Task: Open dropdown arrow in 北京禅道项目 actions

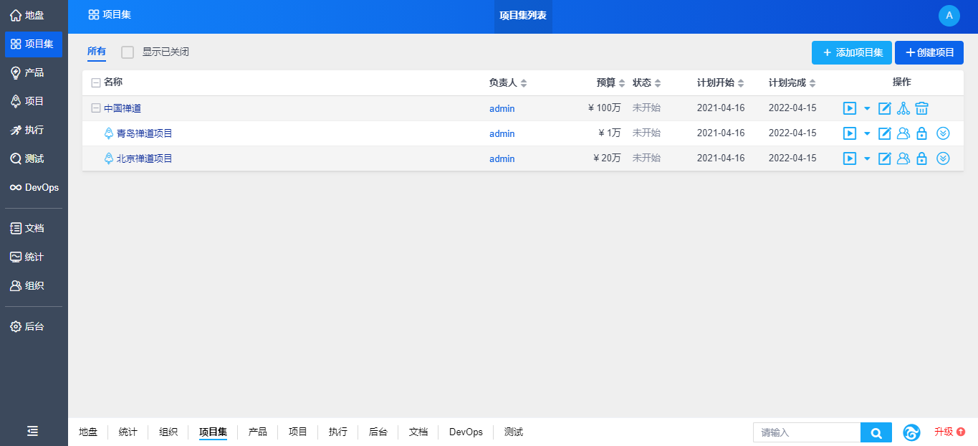Action: 867,159
